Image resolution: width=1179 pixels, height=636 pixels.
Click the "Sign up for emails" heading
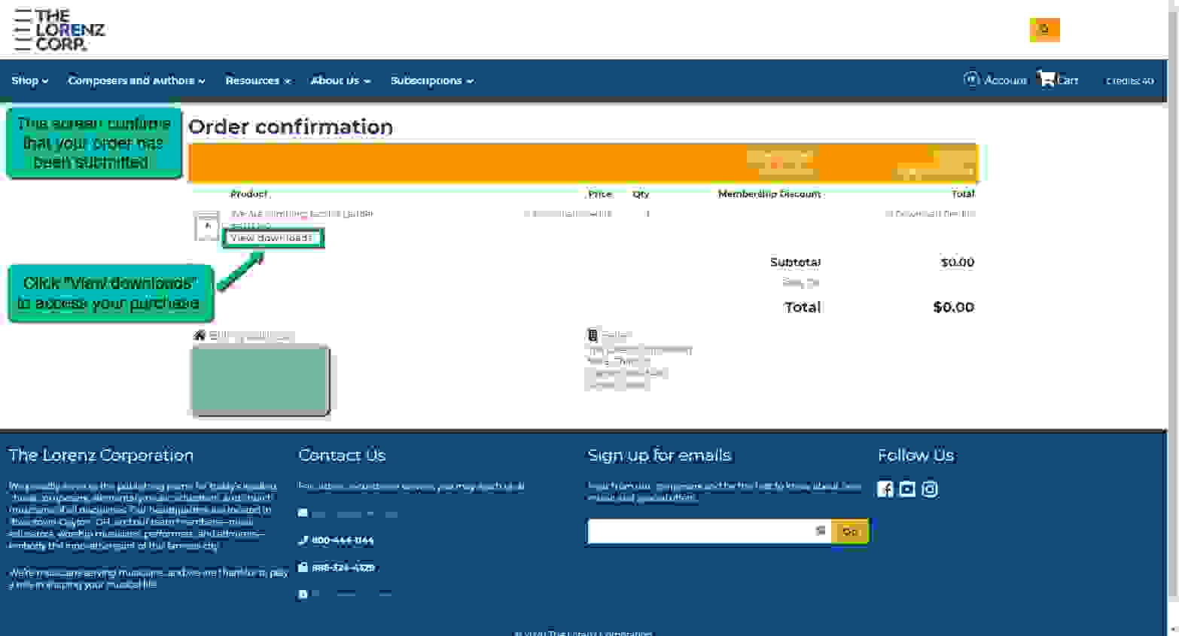[660, 455]
